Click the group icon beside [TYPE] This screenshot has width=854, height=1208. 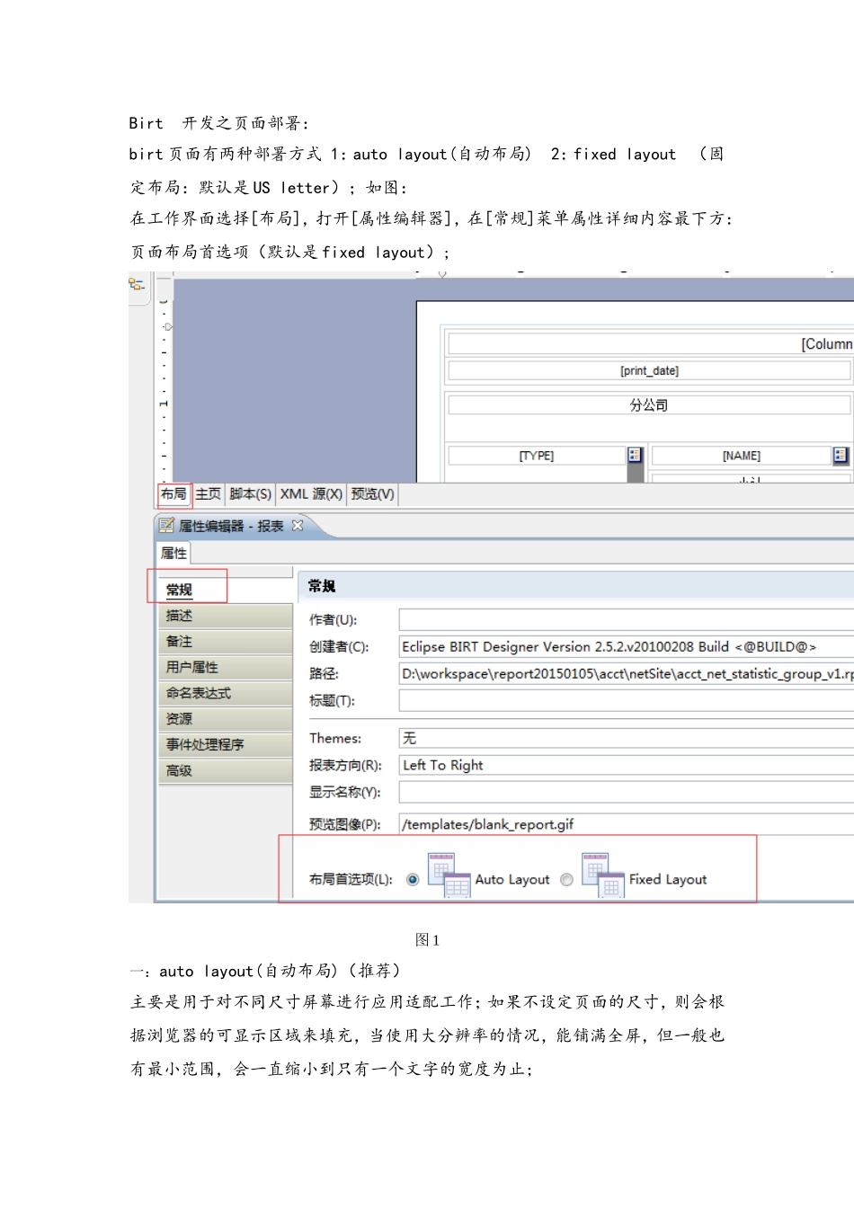click(635, 455)
